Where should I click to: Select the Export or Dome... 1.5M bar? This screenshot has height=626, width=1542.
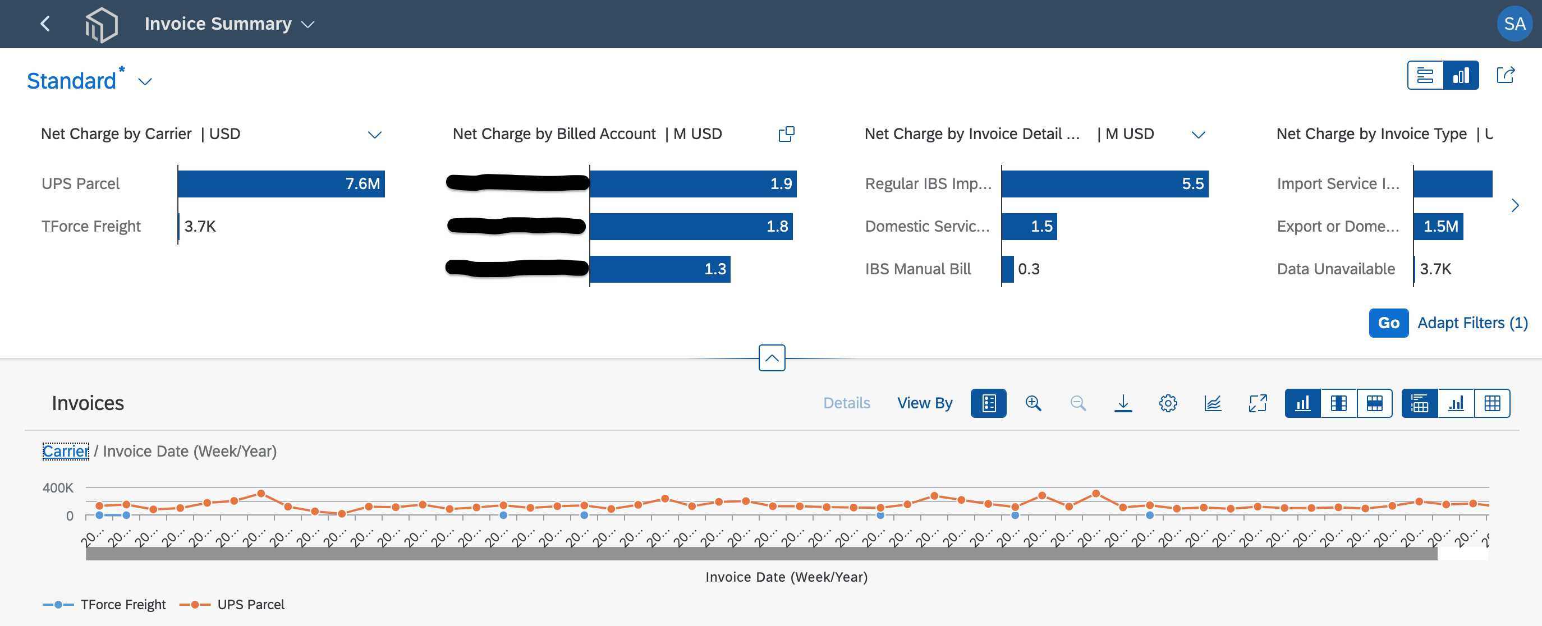coord(1438,226)
